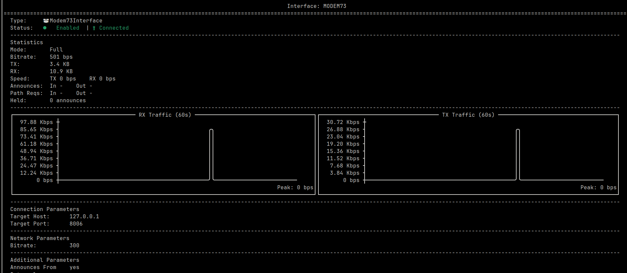The height and width of the screenshot is (273, 627).
Task: Click the spike in the TX Traffic chart
Action: point(518,155)
